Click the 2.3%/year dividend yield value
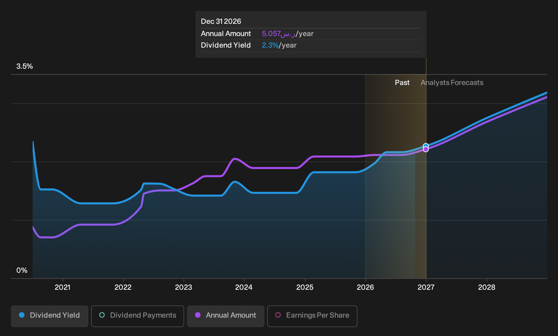Viewport: 558px width, 336px height. (279, 45)
